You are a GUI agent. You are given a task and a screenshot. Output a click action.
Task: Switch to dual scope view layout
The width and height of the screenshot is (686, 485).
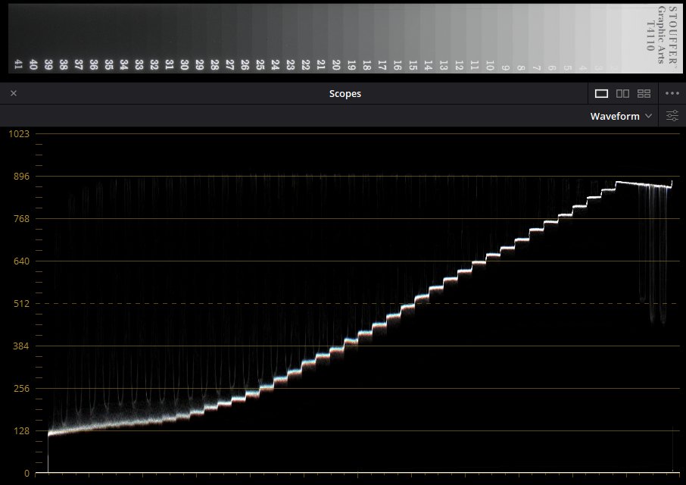click(622, 93)
